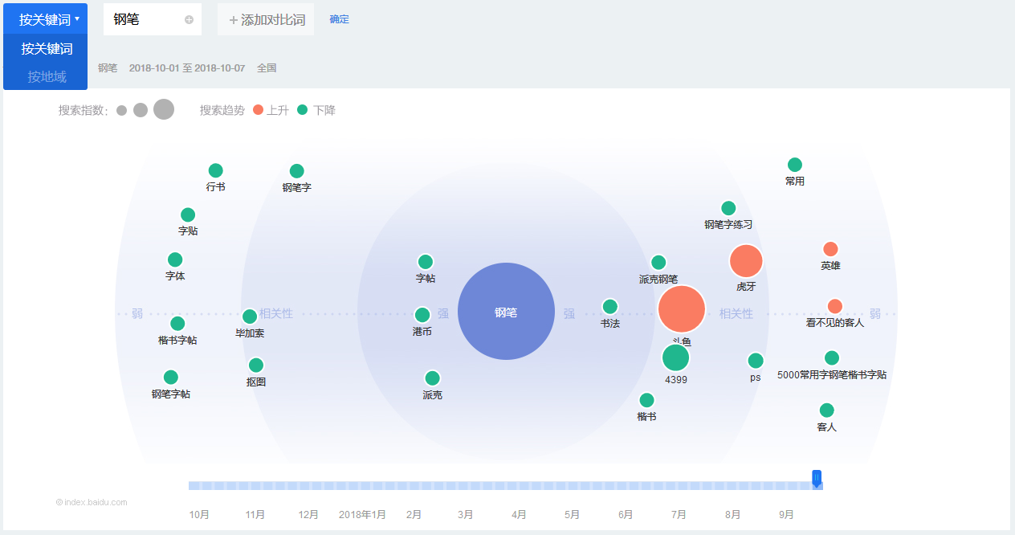
Task: Click the central 钢笔 keyword bubble
Action: tap(506, 311)
